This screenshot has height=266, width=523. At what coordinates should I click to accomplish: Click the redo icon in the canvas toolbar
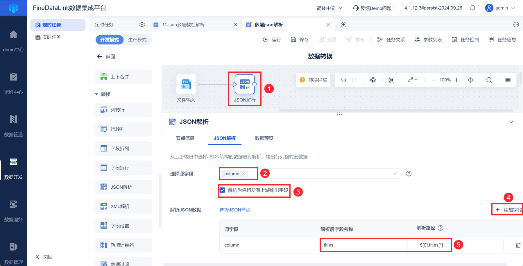[x=354, y=80]
